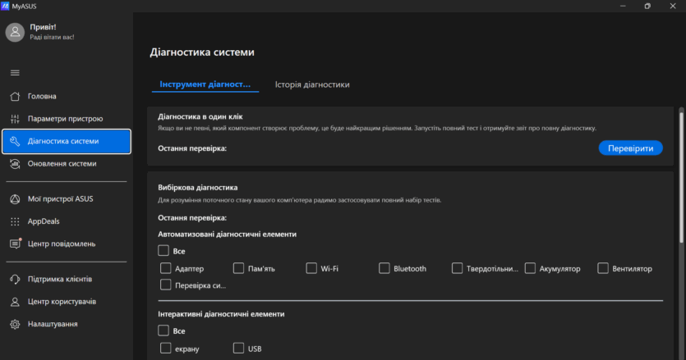Check Все under automated diagnostic elements
This screenshot has width=686, height=360.
[163, 251]
